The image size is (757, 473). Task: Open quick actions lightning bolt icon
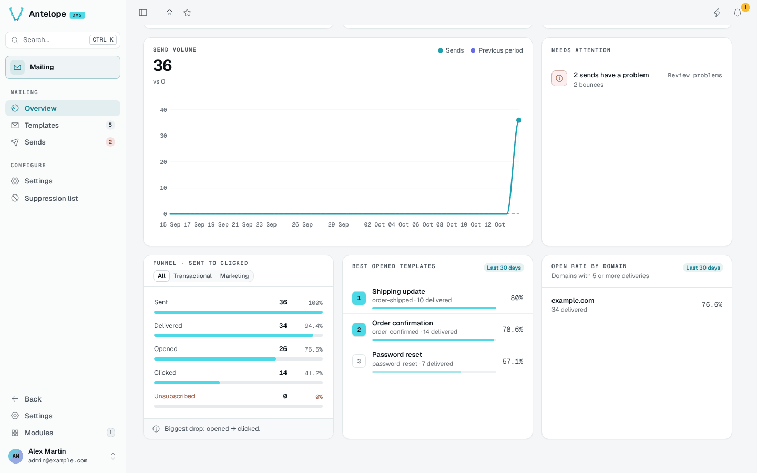[717, 13]
